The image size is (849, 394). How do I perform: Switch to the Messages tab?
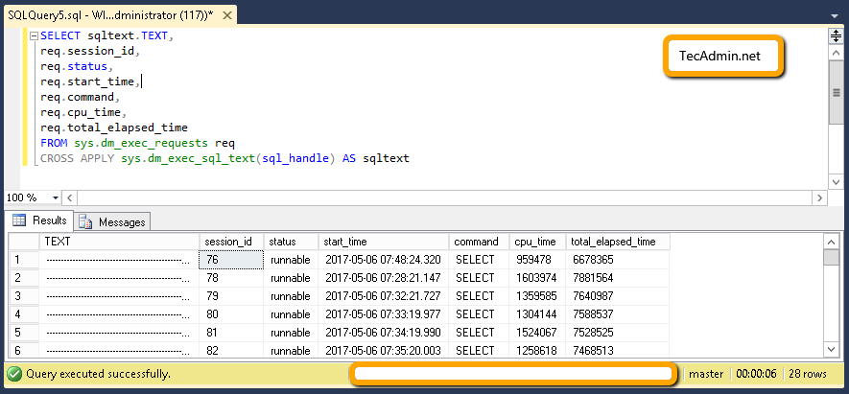pyautogui.click(x=112, y=221)
